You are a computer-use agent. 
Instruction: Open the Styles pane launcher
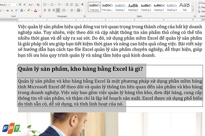click(x=194, y=16)
